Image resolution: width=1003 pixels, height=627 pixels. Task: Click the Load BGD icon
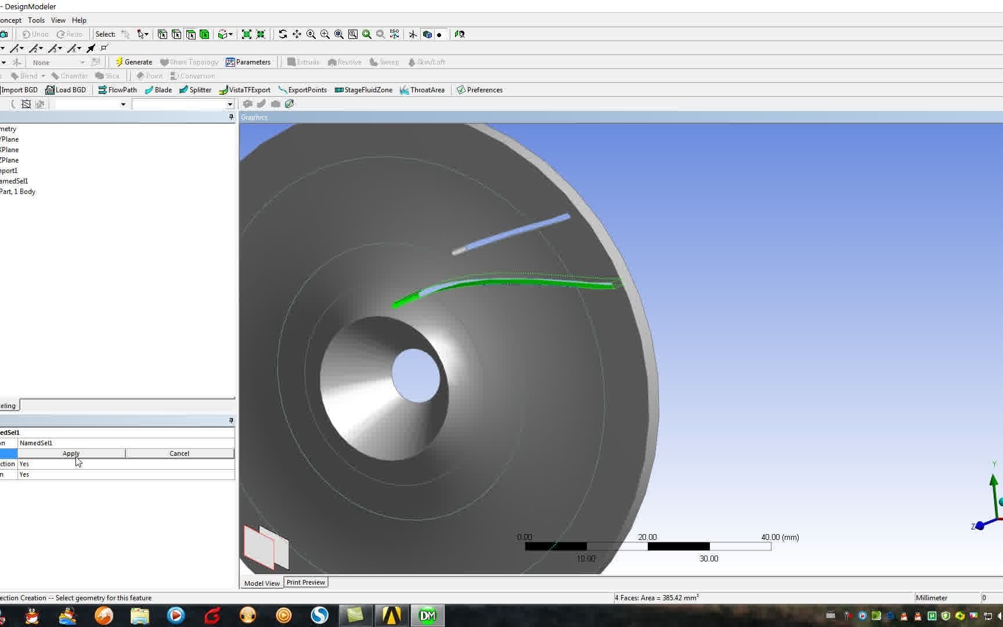pyautogui.click(x=66, y=89)
